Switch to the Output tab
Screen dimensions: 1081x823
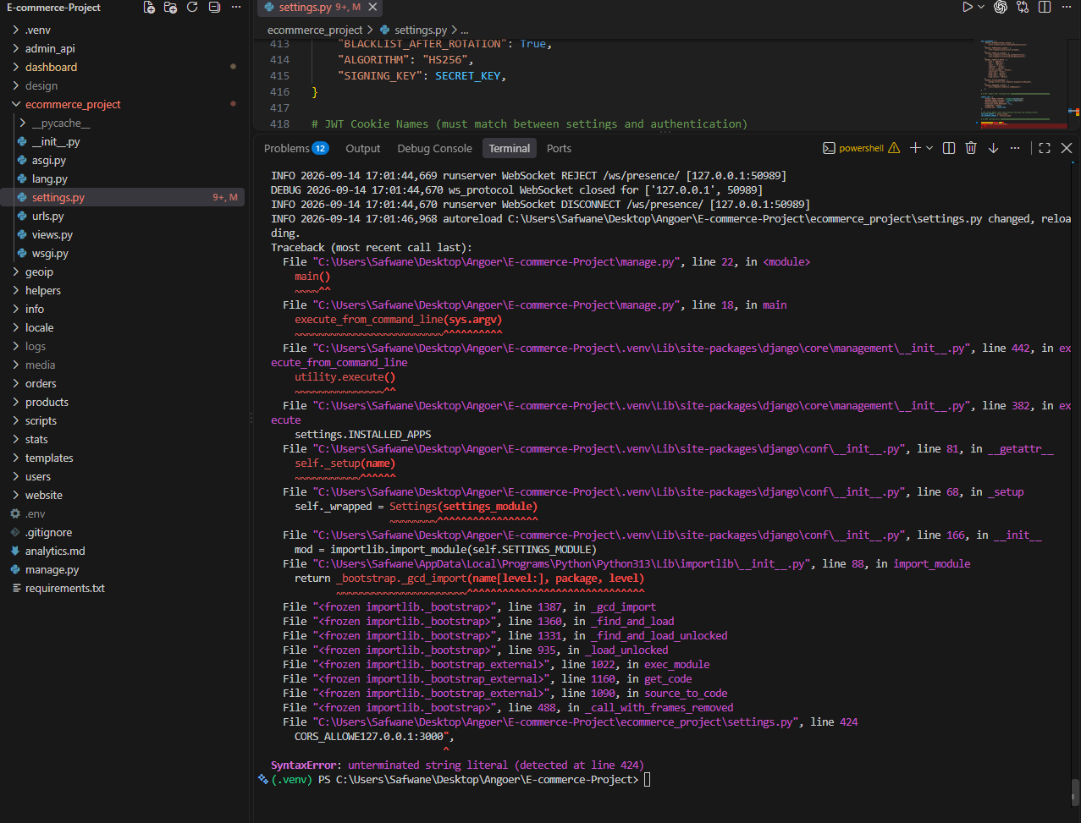click(x=363, y=148)
